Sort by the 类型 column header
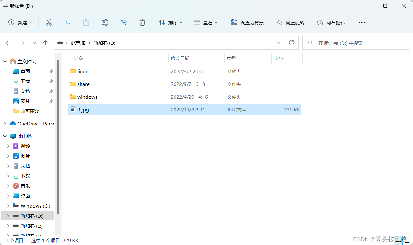The height and width of the screenshot is (245, 413). pyautogui.click(x=232, y=58)
